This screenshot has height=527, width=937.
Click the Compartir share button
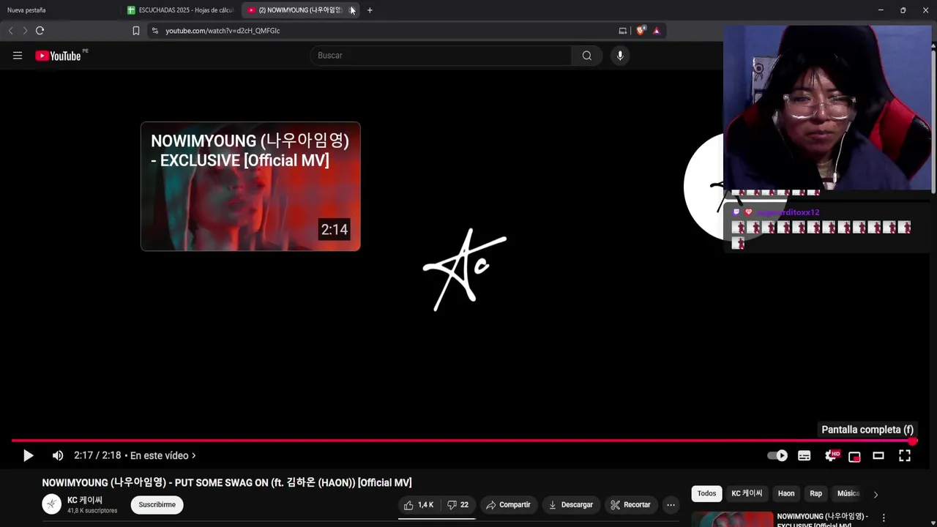(508, 505)
